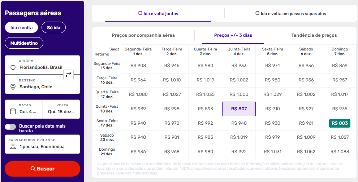
Task: Click the highlighted R$ 807 price cell
Action: point(239,109)
